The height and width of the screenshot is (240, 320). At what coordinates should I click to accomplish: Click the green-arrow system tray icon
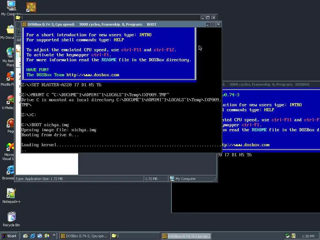click(288, 236)
